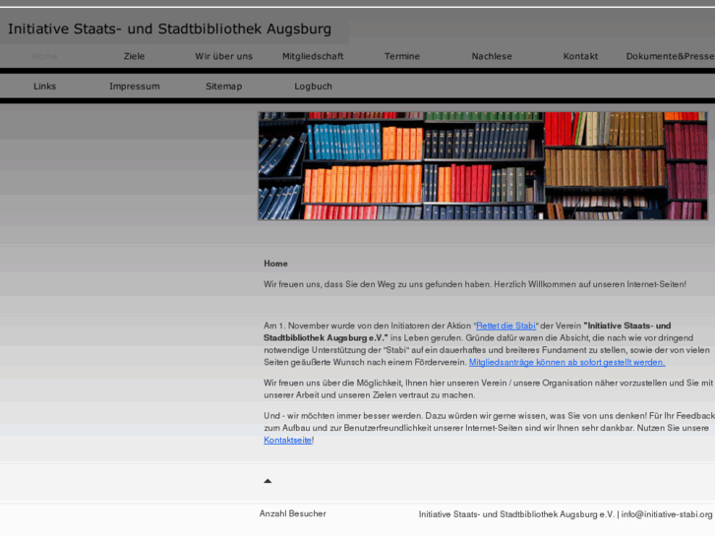Open the Kontaktseite link
This screenshot has width=715, height=536.
288,441
